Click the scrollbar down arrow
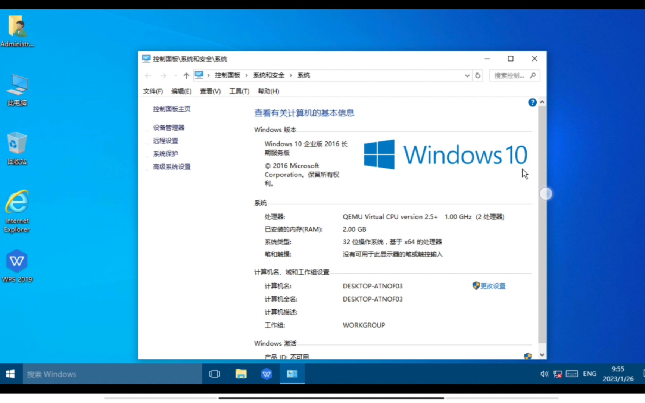The height and width of the screenshot is (403, 645). [x=542, y=355]
